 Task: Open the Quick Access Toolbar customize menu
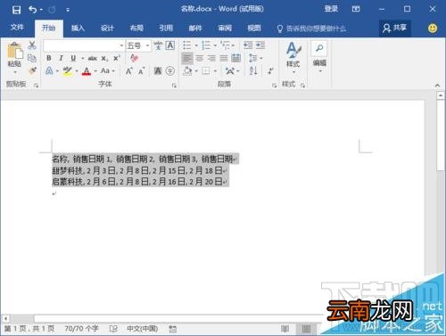(x=68, y=10)
